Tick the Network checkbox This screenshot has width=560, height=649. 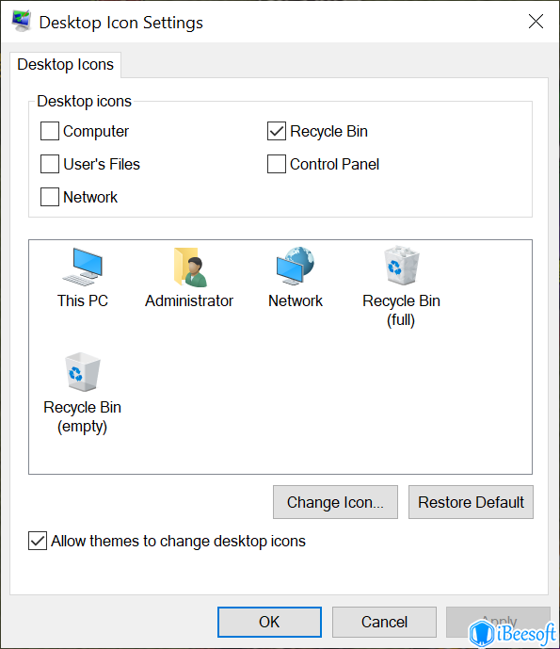point(50,197)
